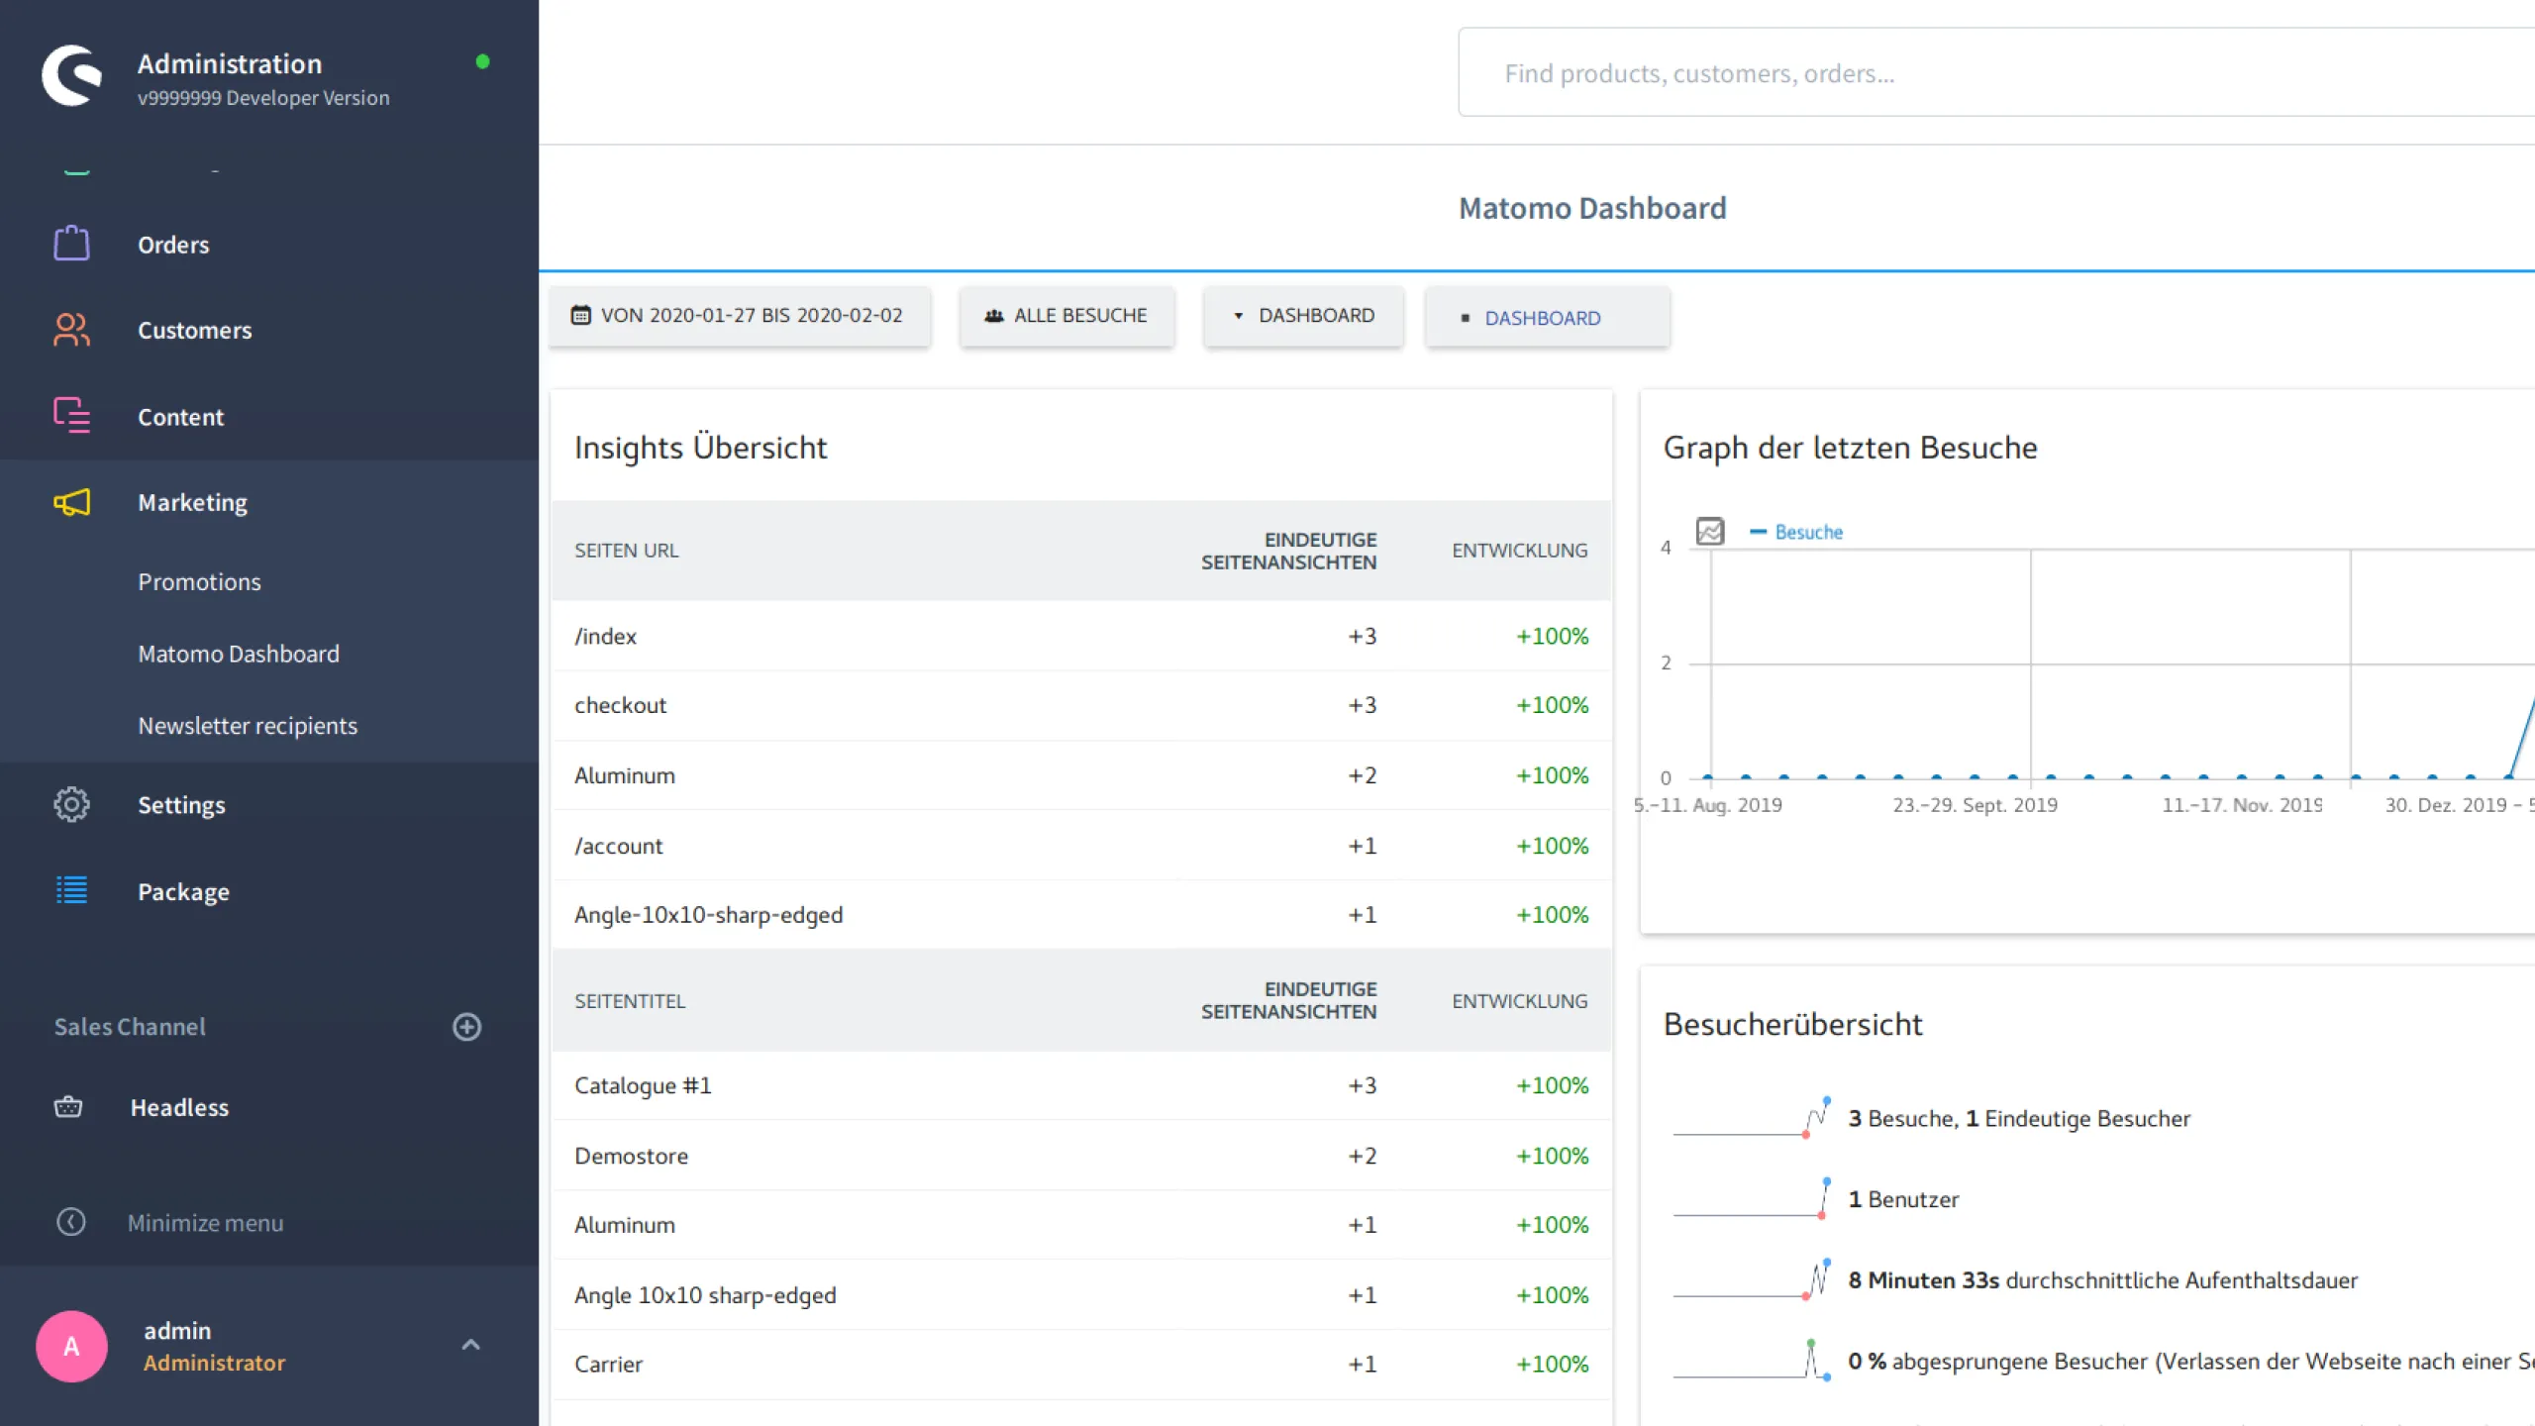Click the sparkline next to 1 Benutzer

[x=1752, y=1198]
